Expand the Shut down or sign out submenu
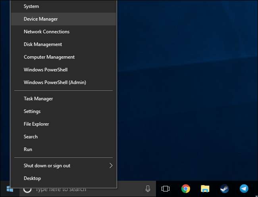Image resolution: width=258 pixels, height=197 pixels. (111, 166)
